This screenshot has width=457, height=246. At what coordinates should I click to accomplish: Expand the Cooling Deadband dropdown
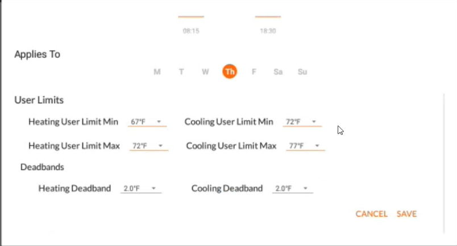pos(293,188)
